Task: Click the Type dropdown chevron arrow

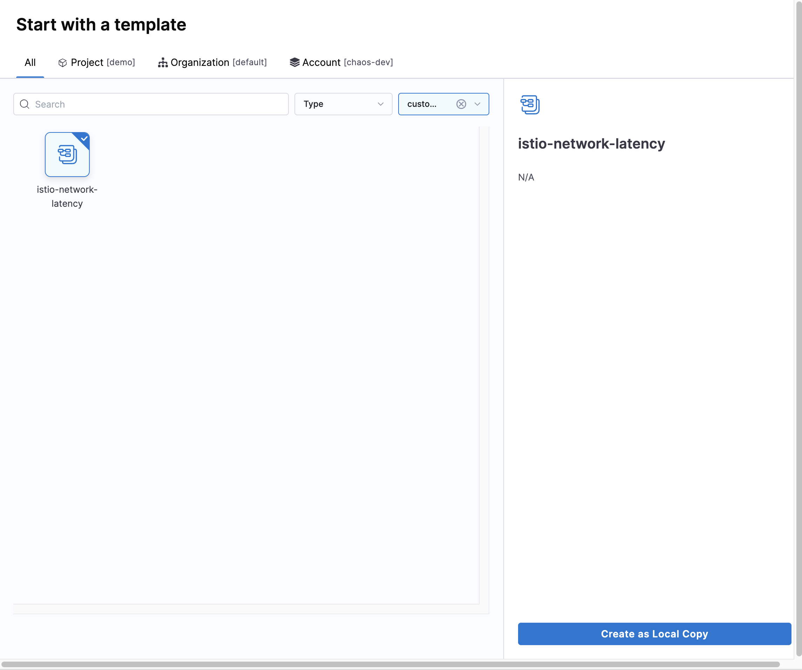Action: pos(380,104)
